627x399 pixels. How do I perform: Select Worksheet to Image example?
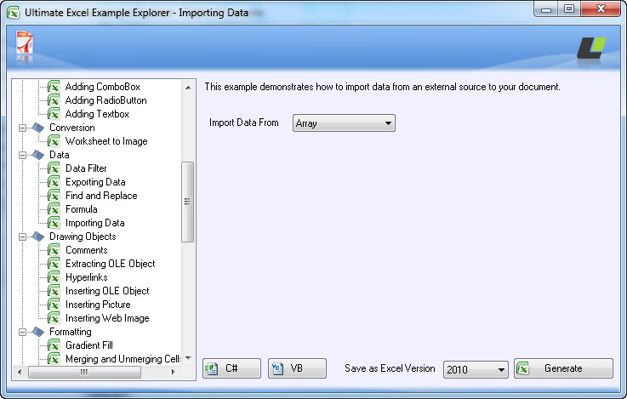point(106,141)
